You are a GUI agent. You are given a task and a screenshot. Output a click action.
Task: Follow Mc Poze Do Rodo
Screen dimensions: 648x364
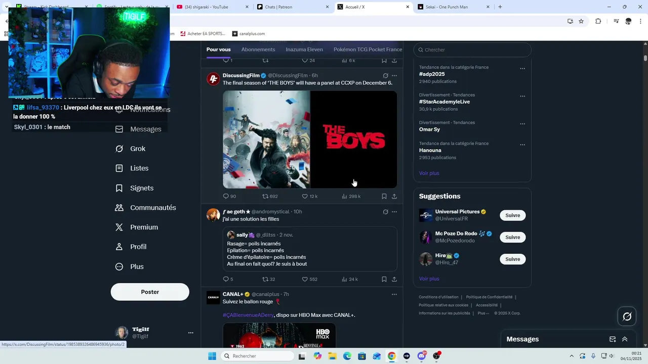(x=512, y=237)
